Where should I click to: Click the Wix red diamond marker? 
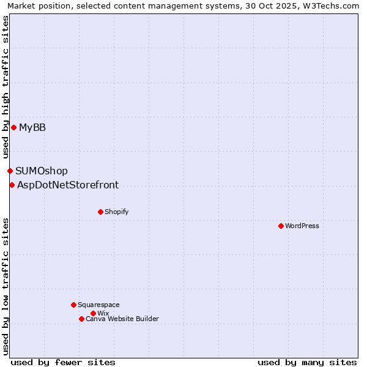tap(93, 313)
